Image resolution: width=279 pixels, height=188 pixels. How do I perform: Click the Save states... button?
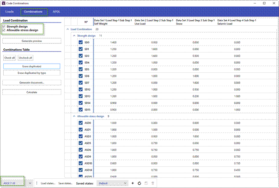(x=65, y=183)
